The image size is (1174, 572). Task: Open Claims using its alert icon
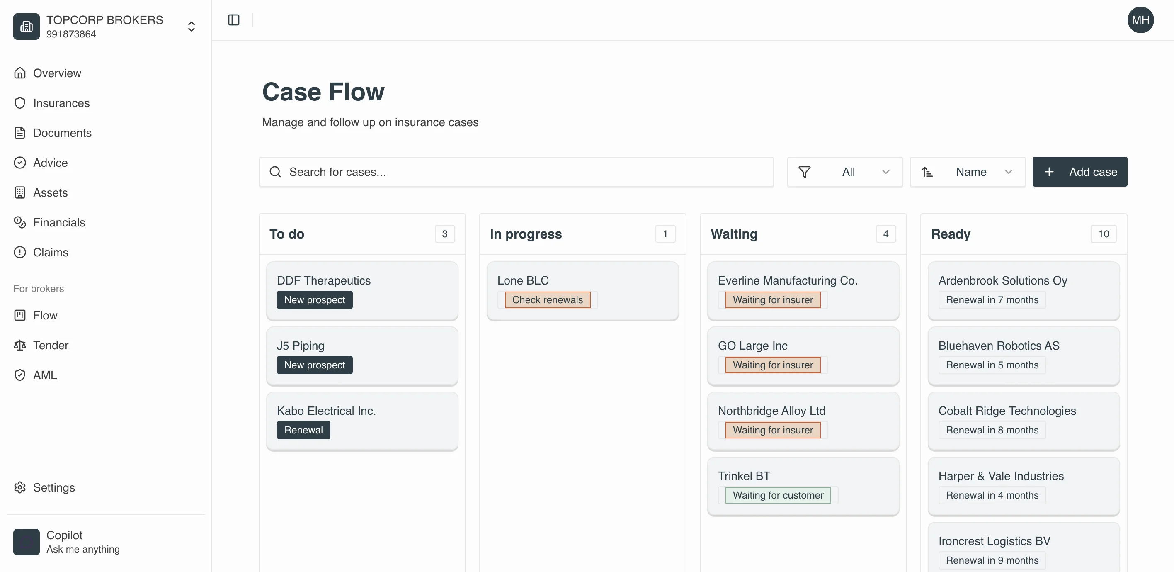point(20,252)
